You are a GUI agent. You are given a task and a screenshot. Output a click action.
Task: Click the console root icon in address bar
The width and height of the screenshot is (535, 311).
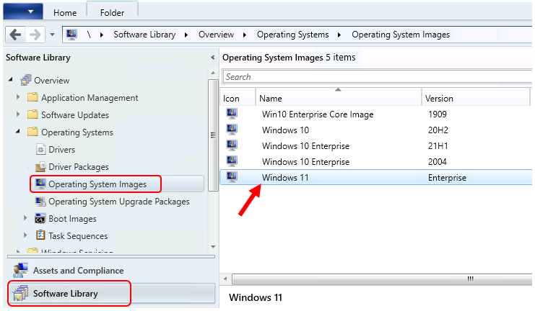tap(71, 35)
